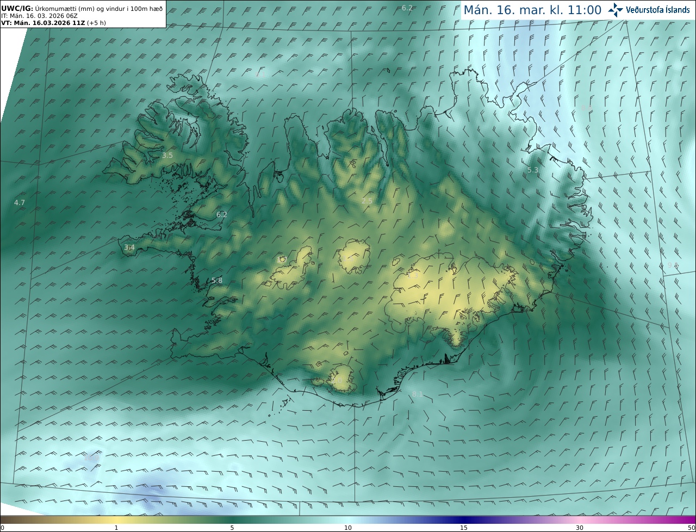Click the 3.5 value over the Westfjords
Screen dimensions: 696x532
167,155
